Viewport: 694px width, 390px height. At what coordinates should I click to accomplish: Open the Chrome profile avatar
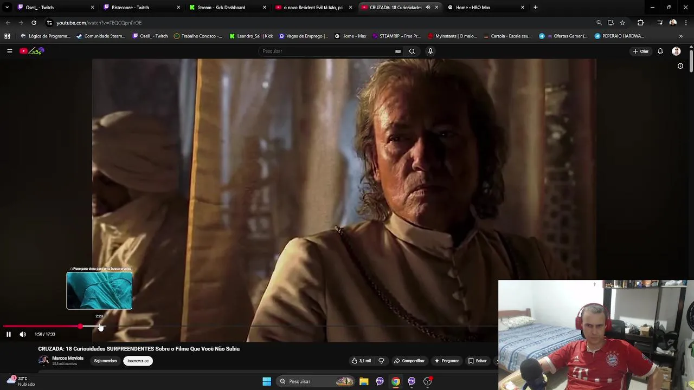(673, 23)
